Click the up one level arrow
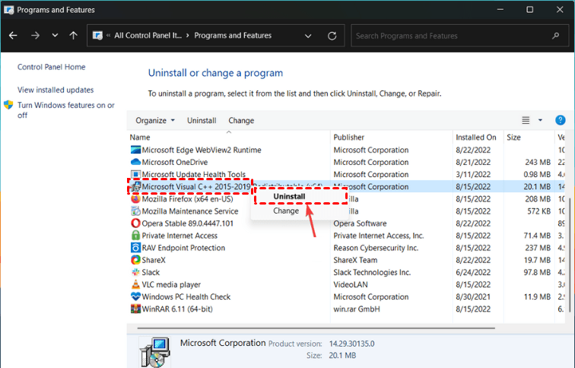Image resolution: width=575 pixels, height=368 pixels. click(73, 36)
